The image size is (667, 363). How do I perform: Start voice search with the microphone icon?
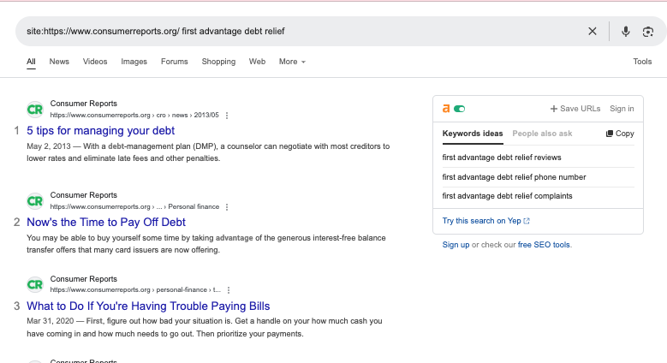tap(625, 32)
